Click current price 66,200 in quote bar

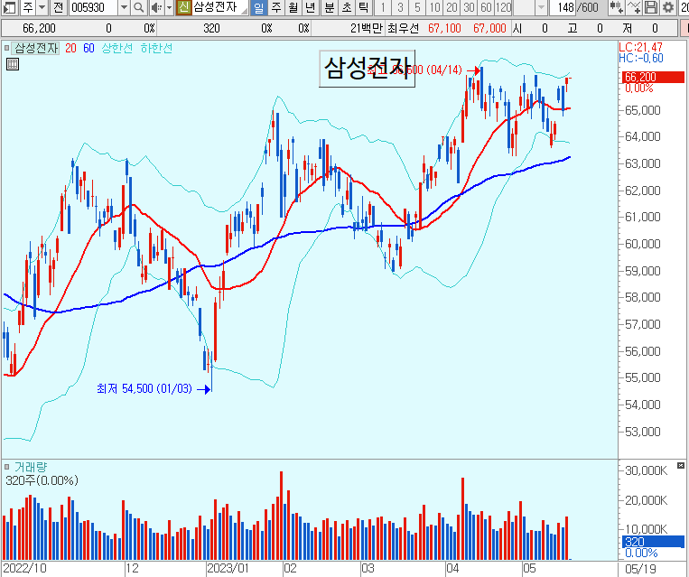(x=39, y=28)
